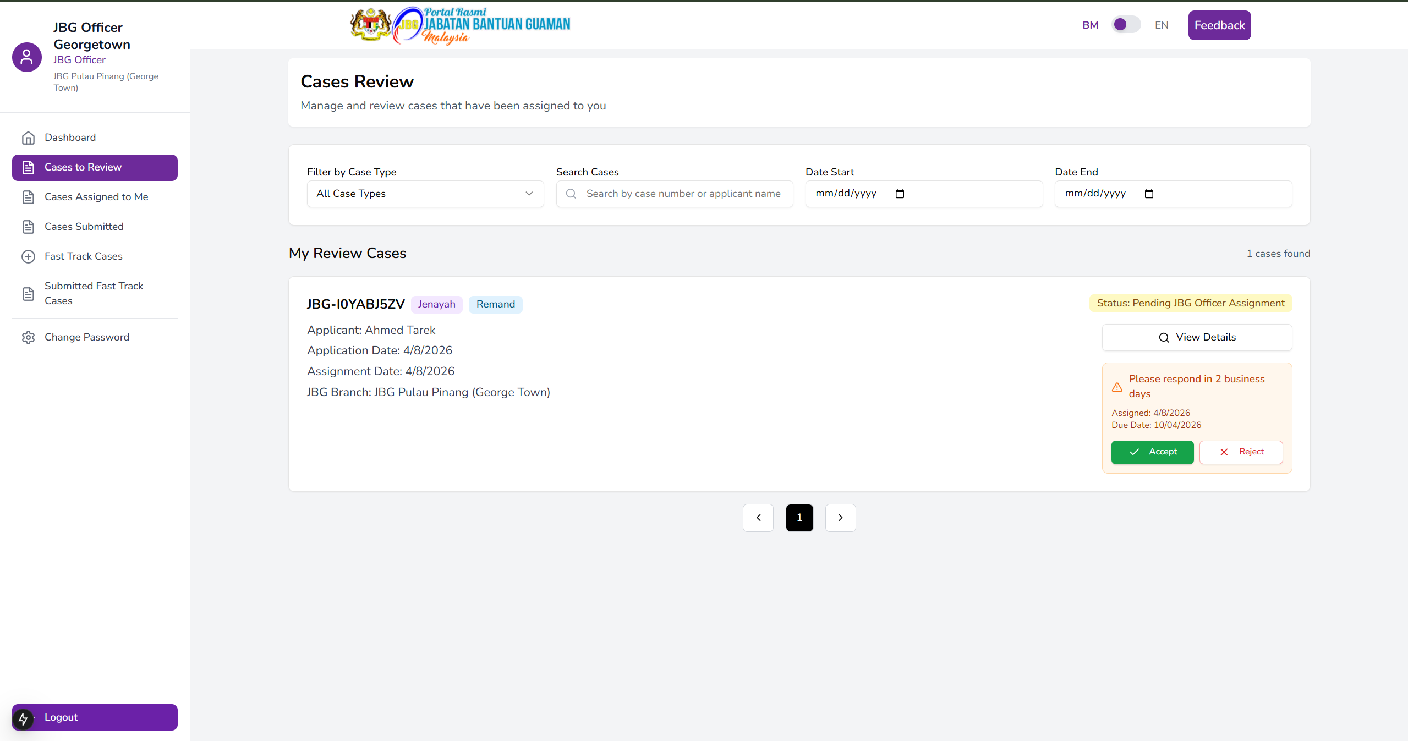
Task: Click the user avatar profile icon
Action: (x=27, y=57)
